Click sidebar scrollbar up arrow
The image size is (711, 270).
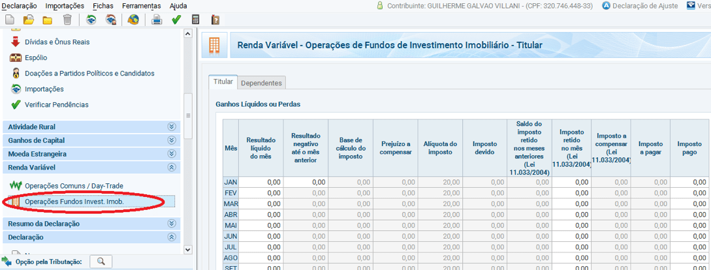coord(188,33)
